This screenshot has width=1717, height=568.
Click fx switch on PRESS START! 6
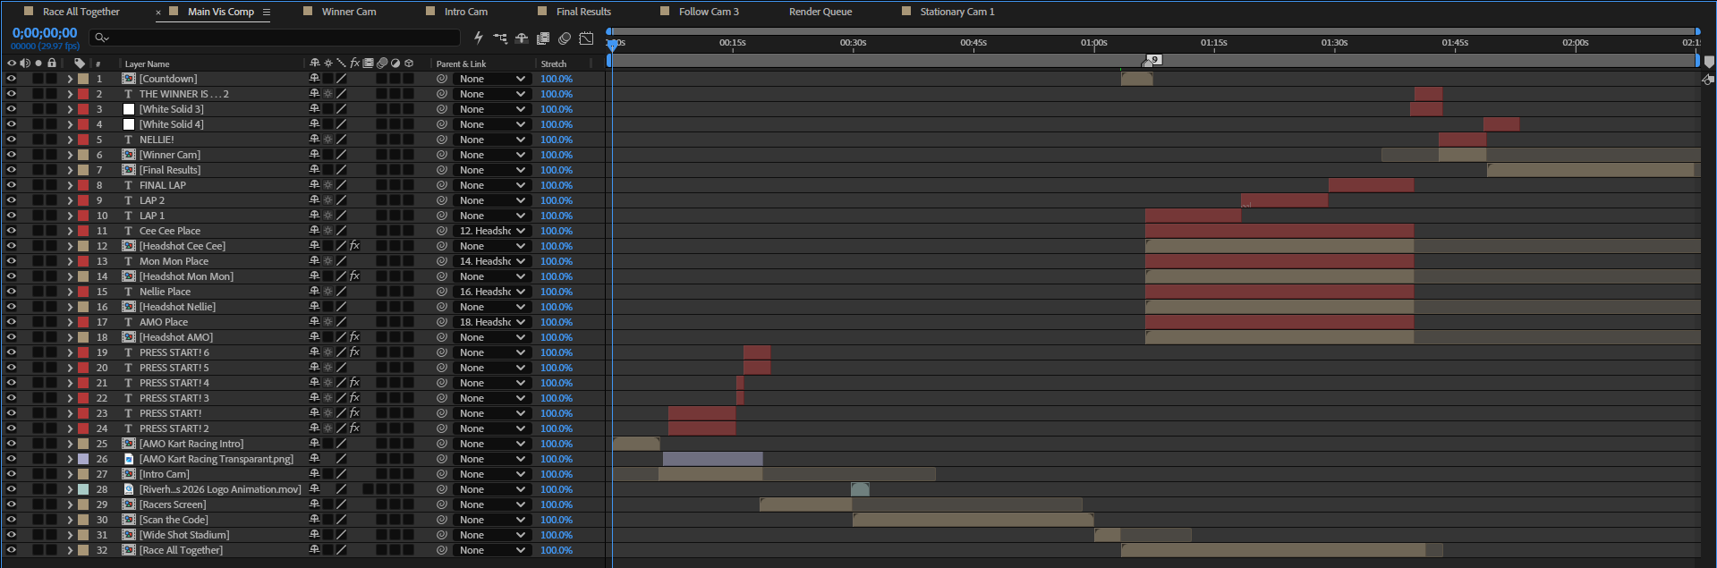coord(354,352)
